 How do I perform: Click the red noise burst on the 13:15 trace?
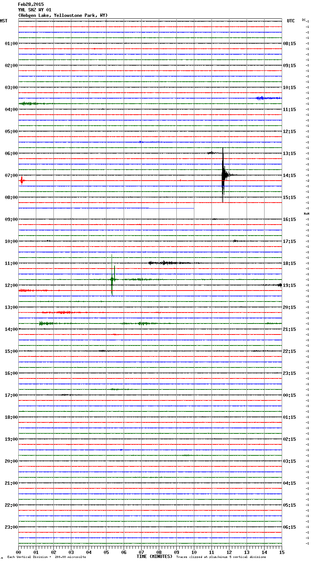point(62,313)
